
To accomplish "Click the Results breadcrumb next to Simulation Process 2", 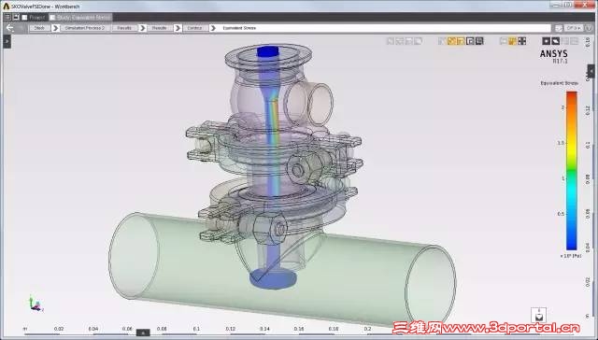I will [x=124, y=28].
